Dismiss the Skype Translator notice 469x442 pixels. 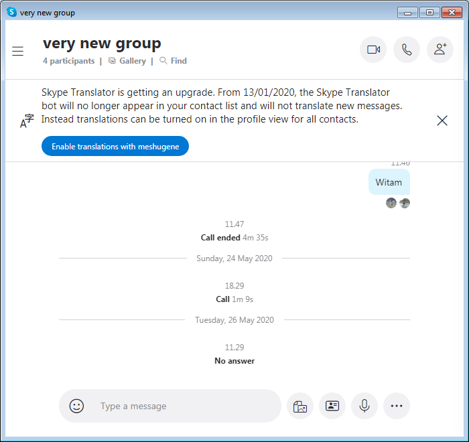pyautogui.click(x=442, y=121)
